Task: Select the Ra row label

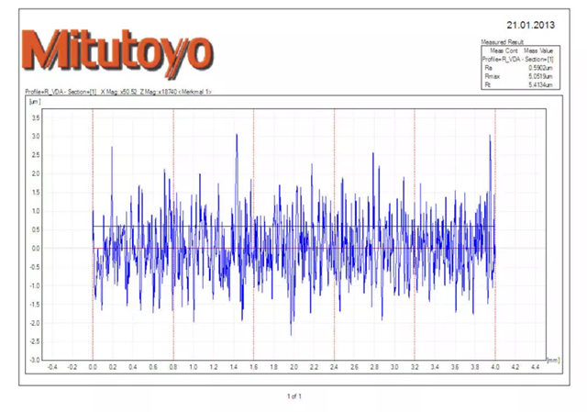Action: (488, 68)
